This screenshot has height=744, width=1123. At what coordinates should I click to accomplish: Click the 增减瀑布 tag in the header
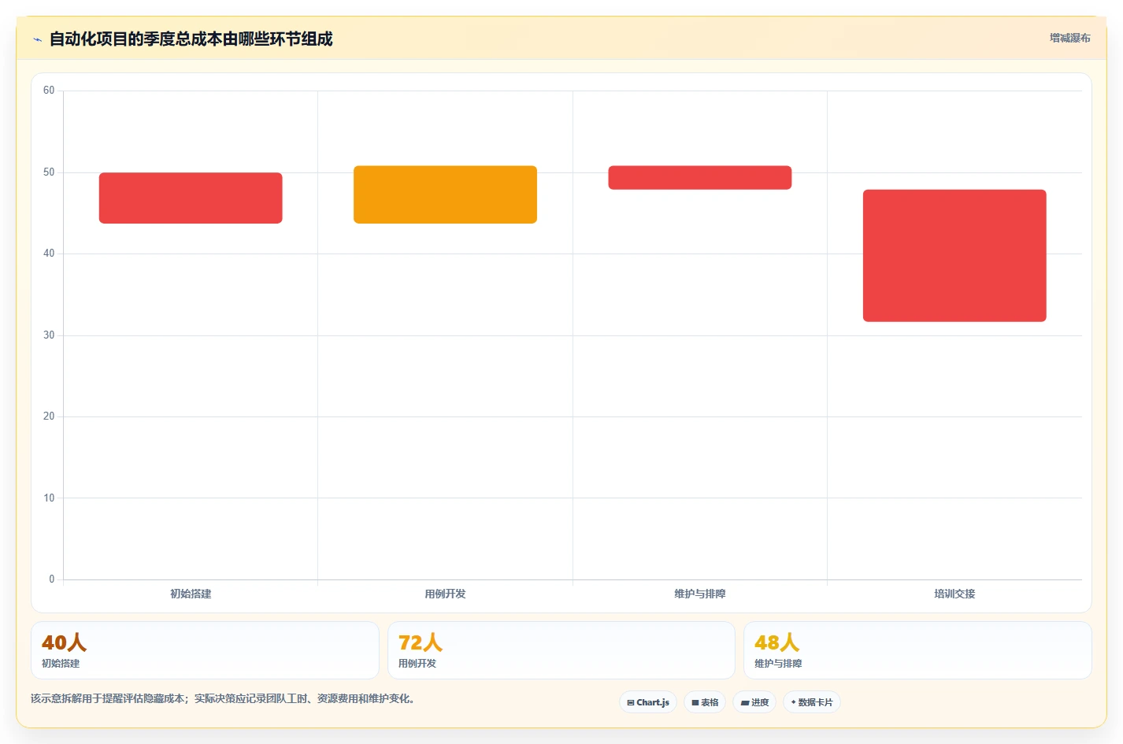[1069, 38]
